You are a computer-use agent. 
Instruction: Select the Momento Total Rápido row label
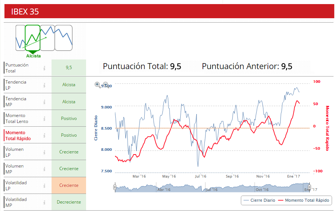pos(18,136)
